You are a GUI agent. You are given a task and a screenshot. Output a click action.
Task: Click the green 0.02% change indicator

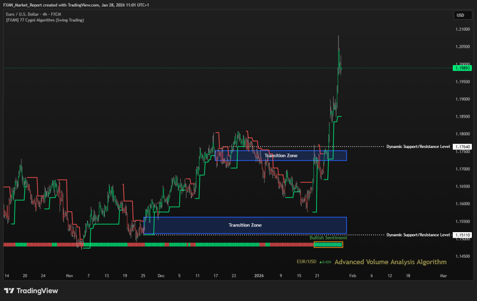click(x=325, y=262)
